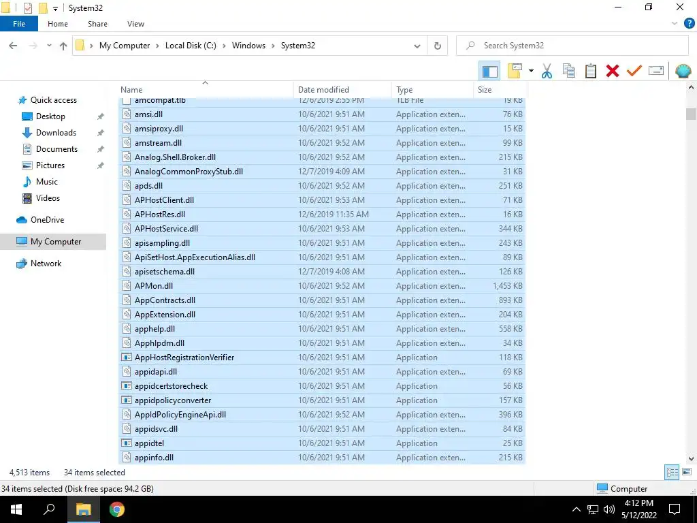Open Downloads in the navigation pane
Image resolution: width=697 pixels, height=523 pixels.
56,133
